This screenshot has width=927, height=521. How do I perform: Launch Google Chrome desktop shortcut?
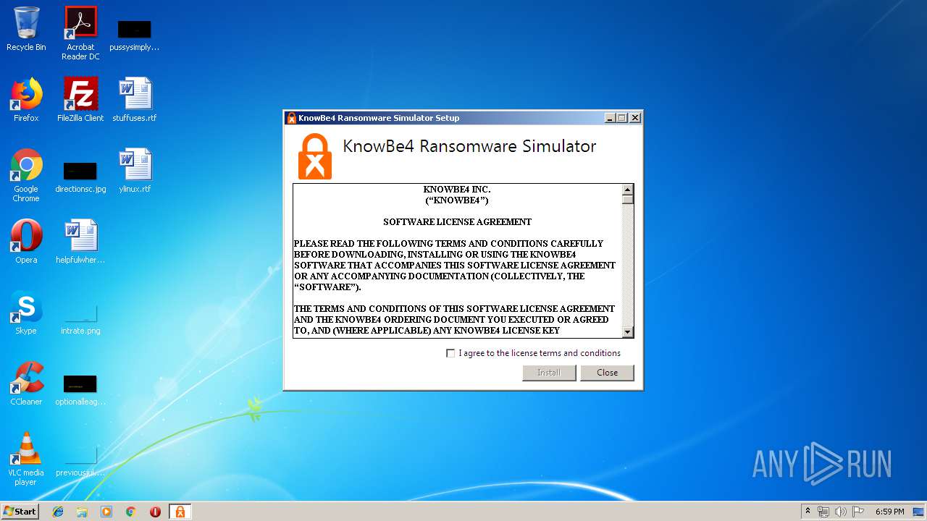click(26, 175)
